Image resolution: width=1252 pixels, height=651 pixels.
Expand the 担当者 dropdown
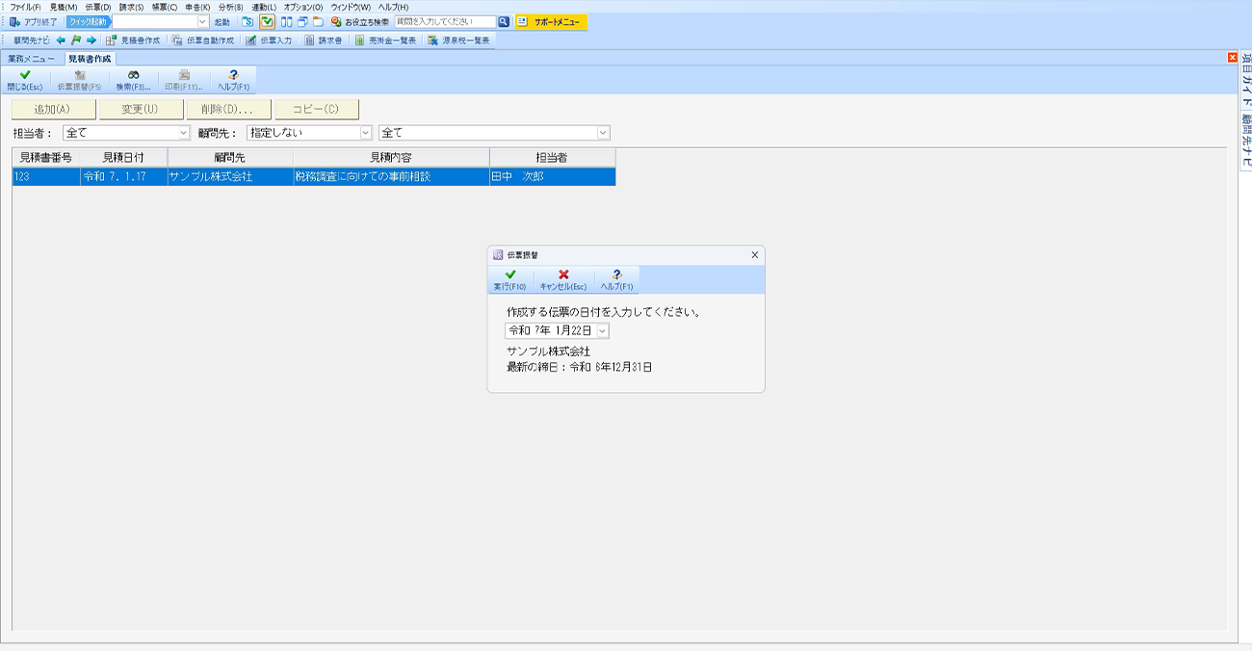(x=183, y=133)
